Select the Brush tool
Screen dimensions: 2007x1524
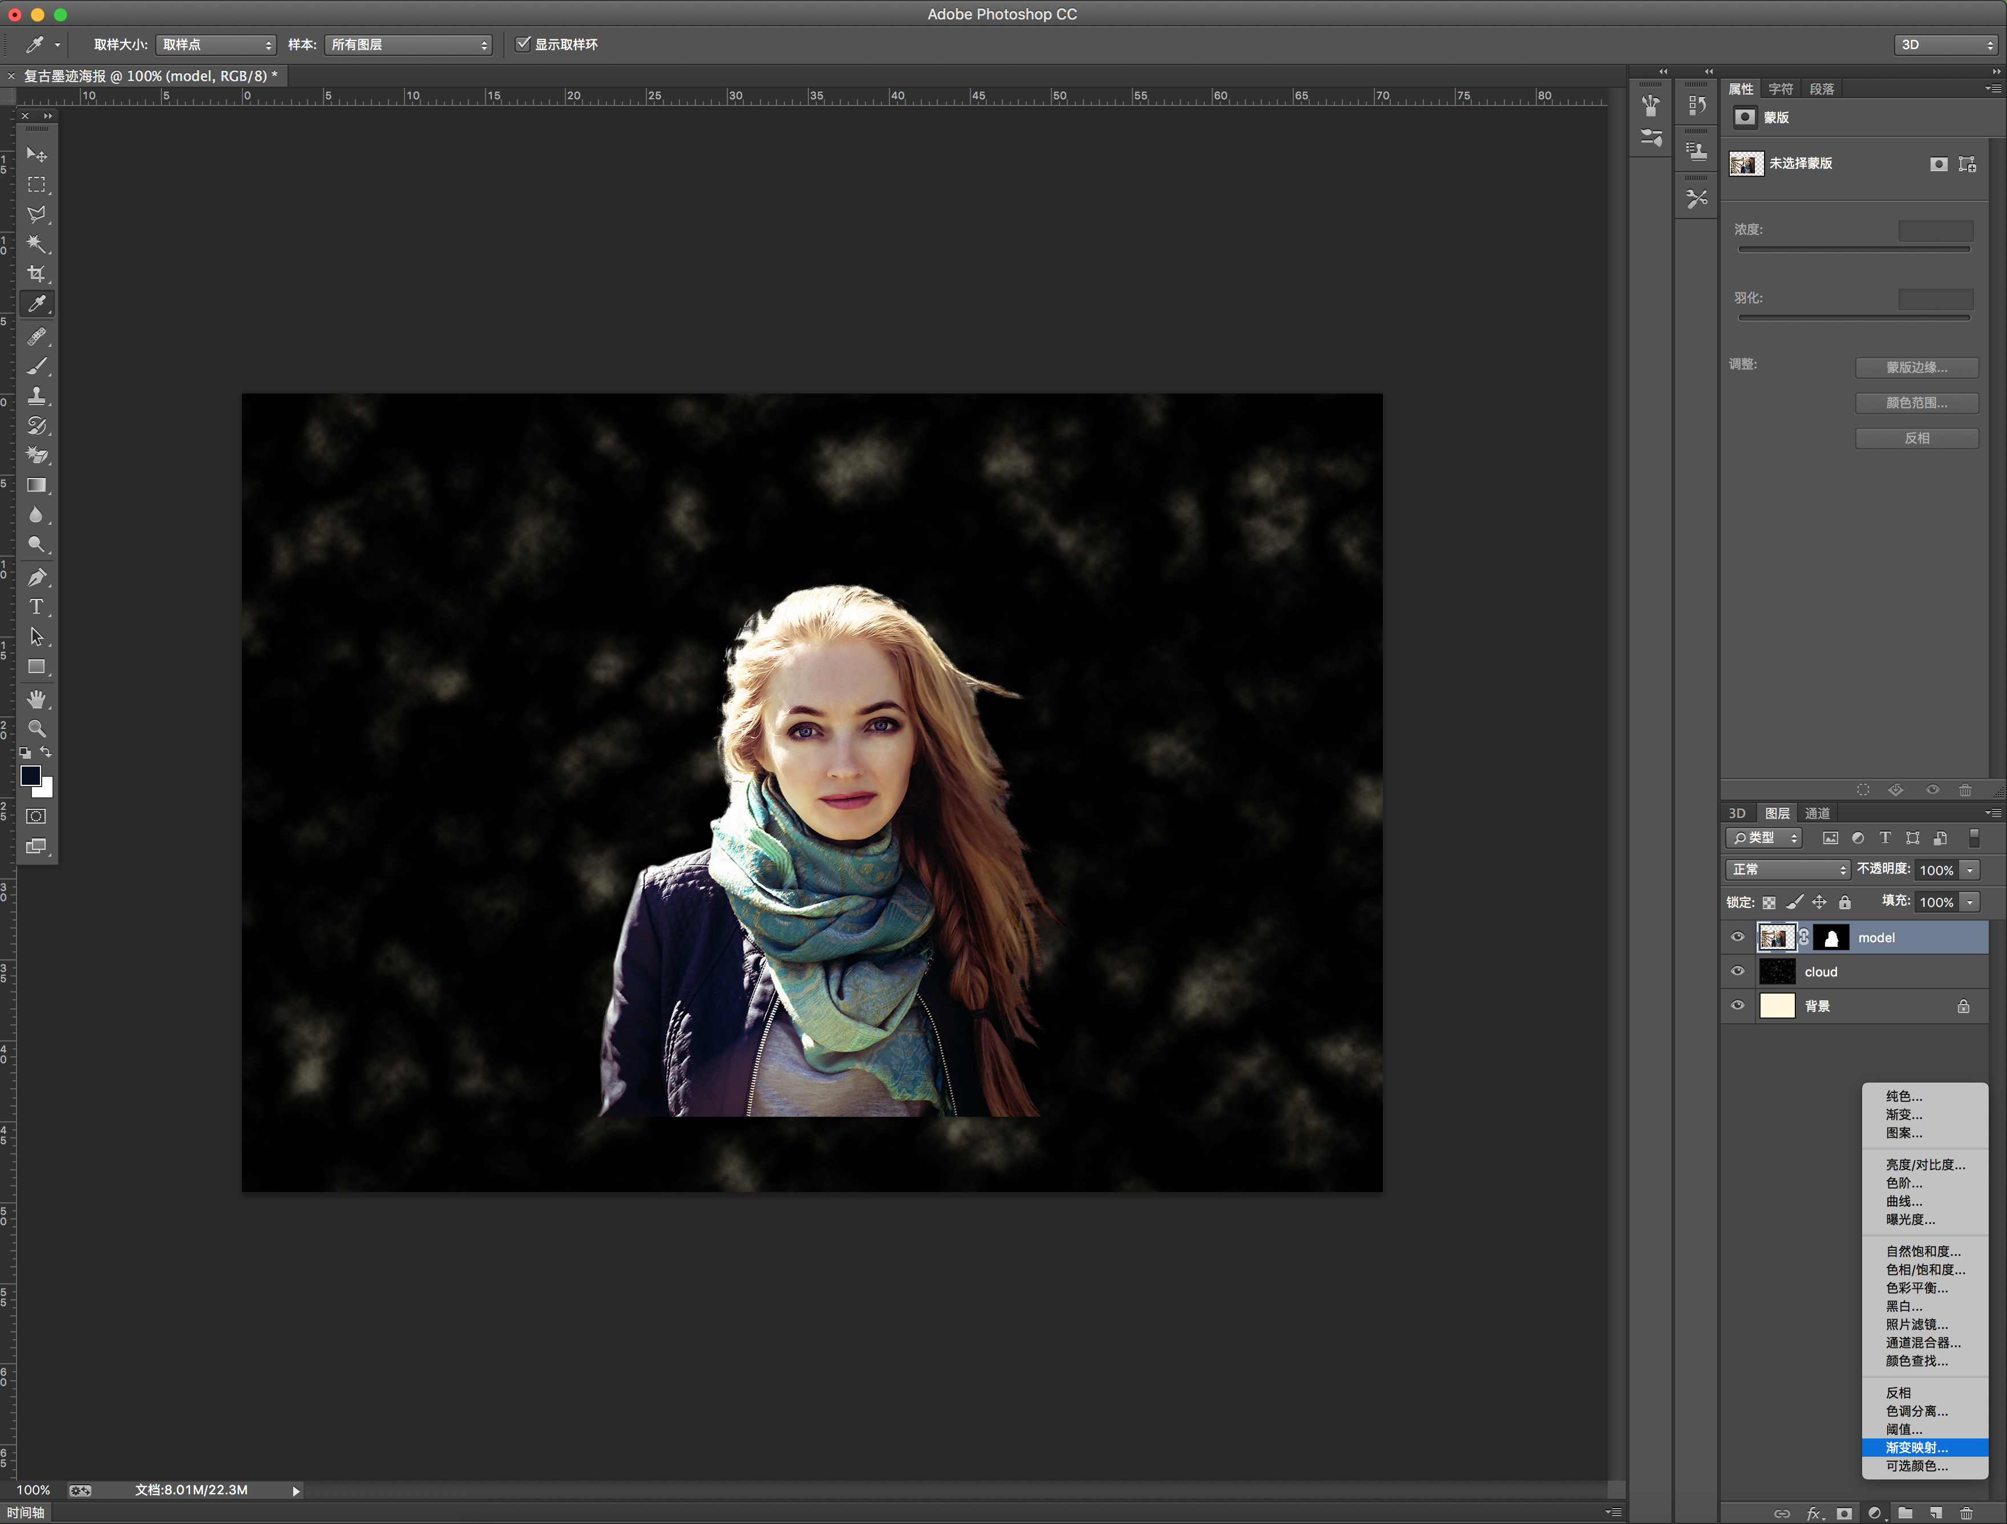coord(37,367)
